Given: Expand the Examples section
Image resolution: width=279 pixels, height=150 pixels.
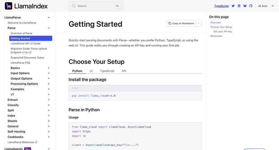Looking at the screenshot, I should pos(49,89).
